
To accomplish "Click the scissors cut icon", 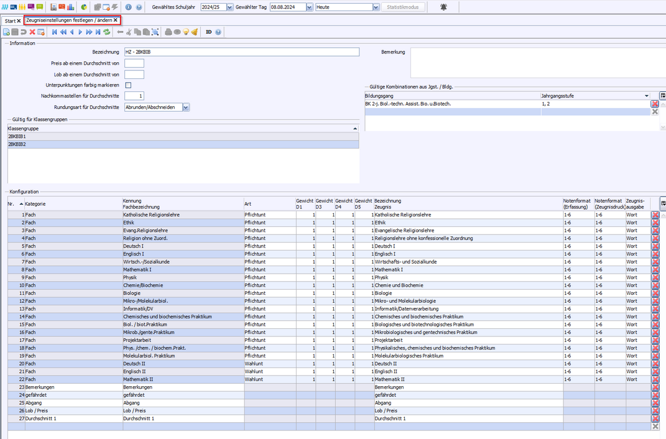I will 129,32.
